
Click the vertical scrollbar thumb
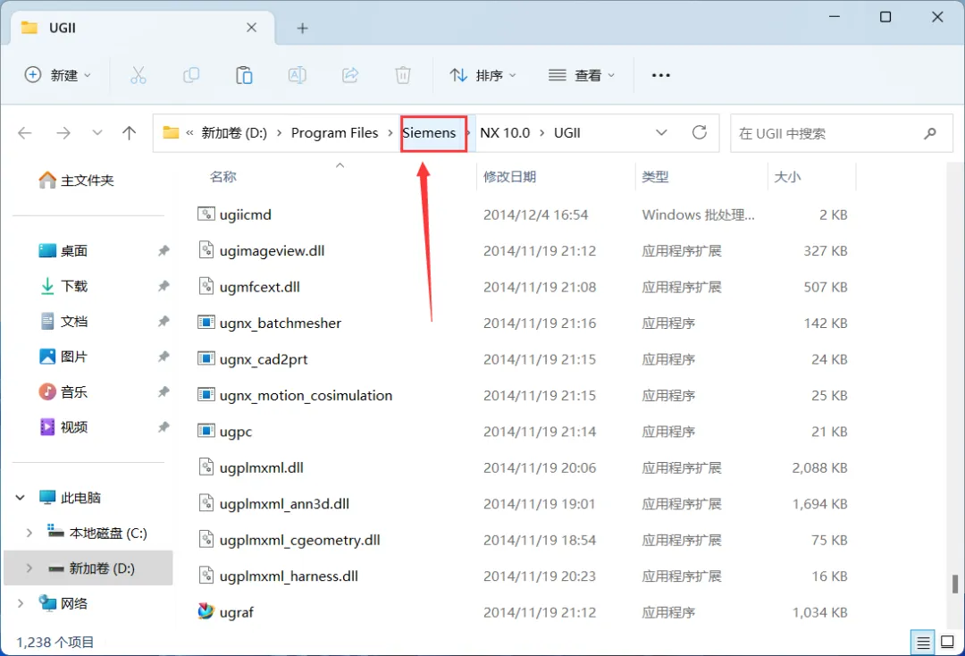click(x=954, y=584)
